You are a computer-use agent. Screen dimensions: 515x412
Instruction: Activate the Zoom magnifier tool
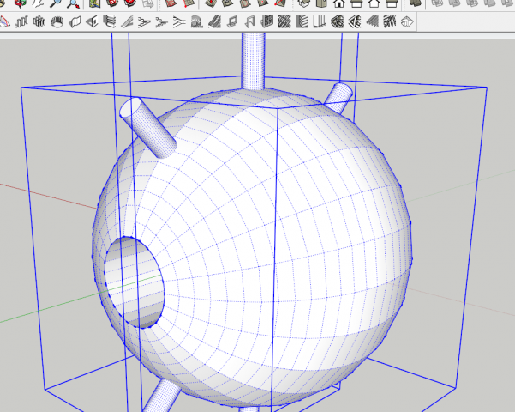[55, 3]
